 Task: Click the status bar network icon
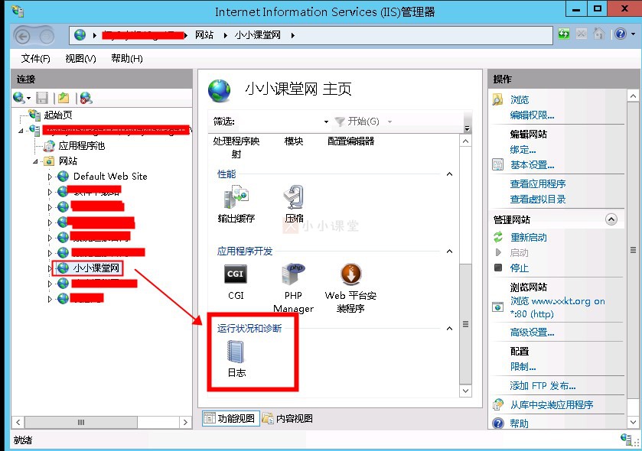point(626,440)
